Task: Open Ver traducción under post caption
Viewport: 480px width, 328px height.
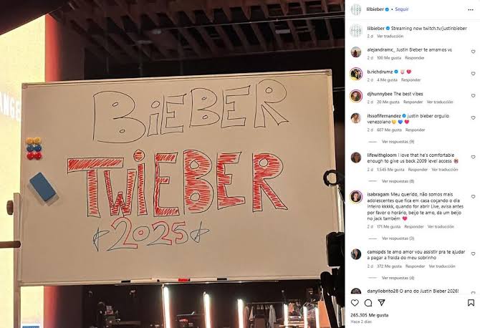Action: click(390, 36)
